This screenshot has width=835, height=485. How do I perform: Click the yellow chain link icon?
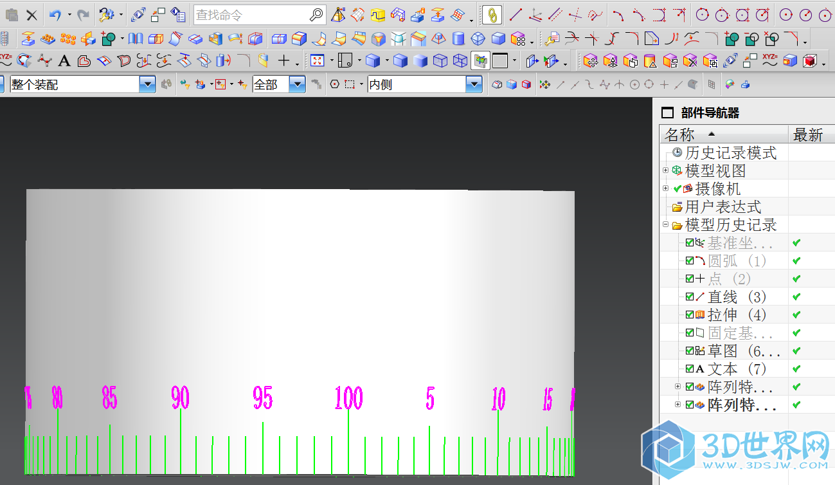tap(492, 15)
